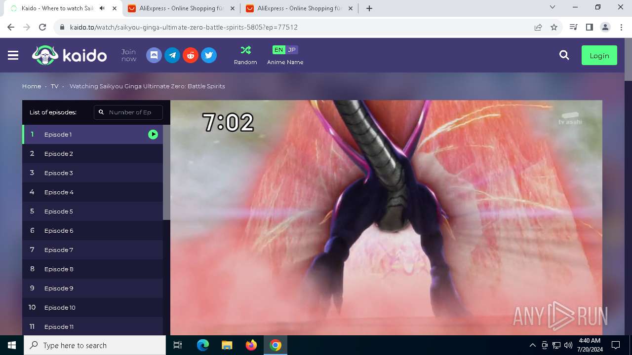Viewport: 632px width, 355px height.
Task: Show hidden system tray icons
Action: 532,345
